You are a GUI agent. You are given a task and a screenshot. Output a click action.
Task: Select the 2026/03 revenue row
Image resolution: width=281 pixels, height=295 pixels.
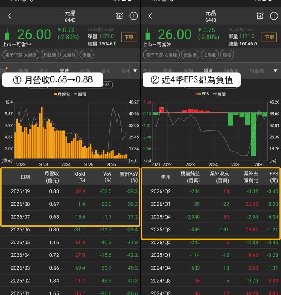pyautogui.click(x=70, y=268)
